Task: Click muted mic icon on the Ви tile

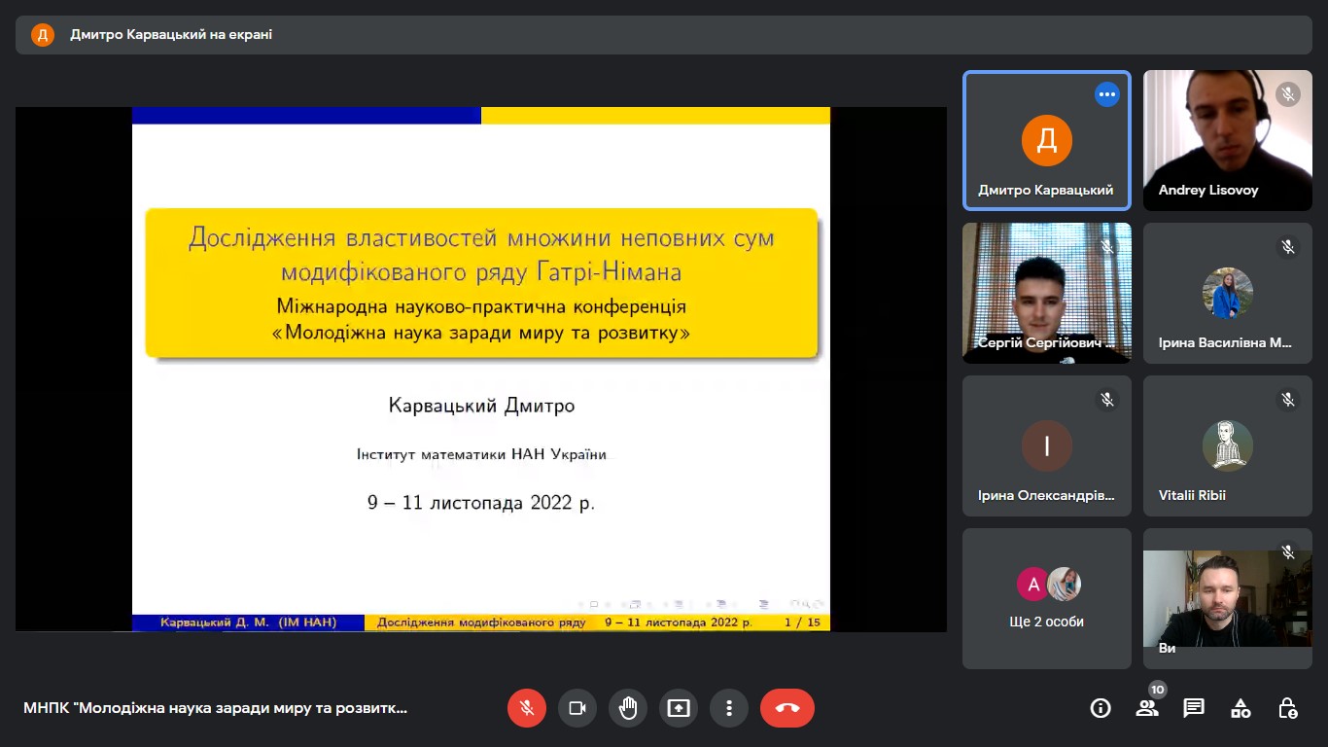Action: click(1288, 552)
